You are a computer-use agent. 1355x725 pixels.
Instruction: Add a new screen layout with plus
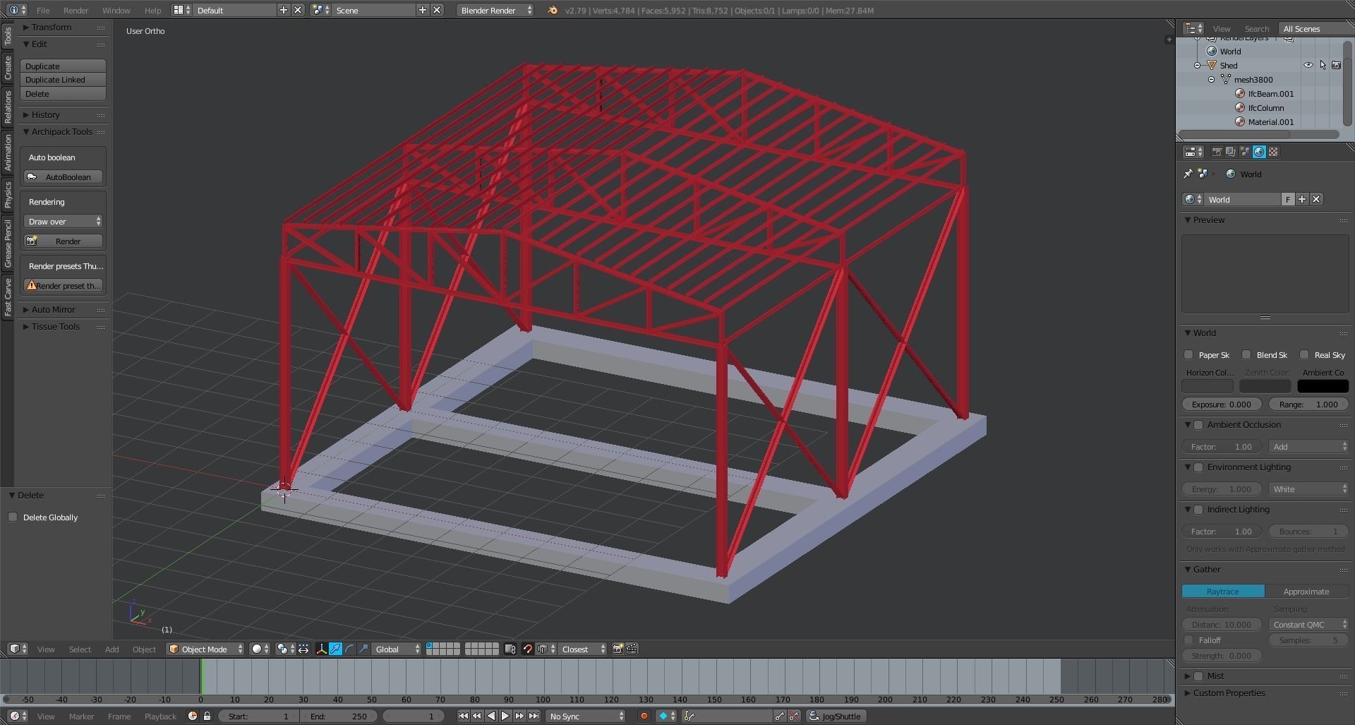pos(284,10)
